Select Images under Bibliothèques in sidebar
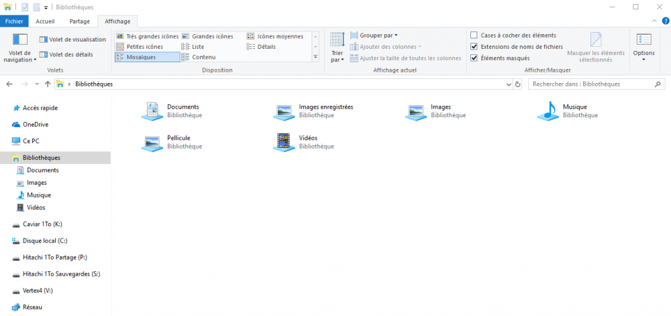This screenshot has height=316, width=671. pos(37,182)
